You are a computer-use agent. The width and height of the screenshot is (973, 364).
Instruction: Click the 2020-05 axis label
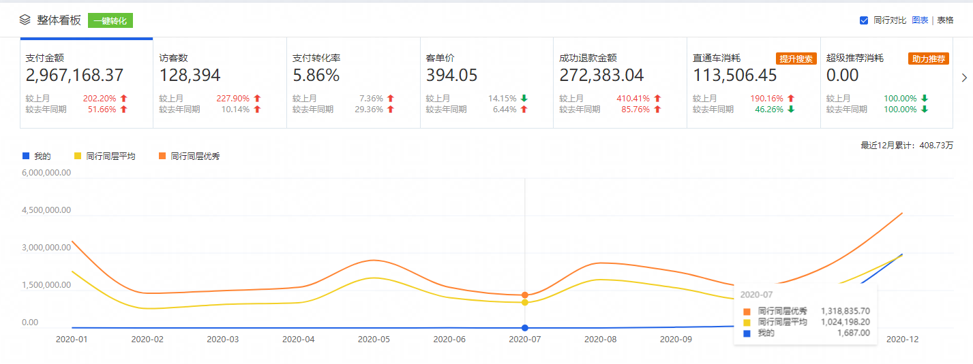(374, 339)
